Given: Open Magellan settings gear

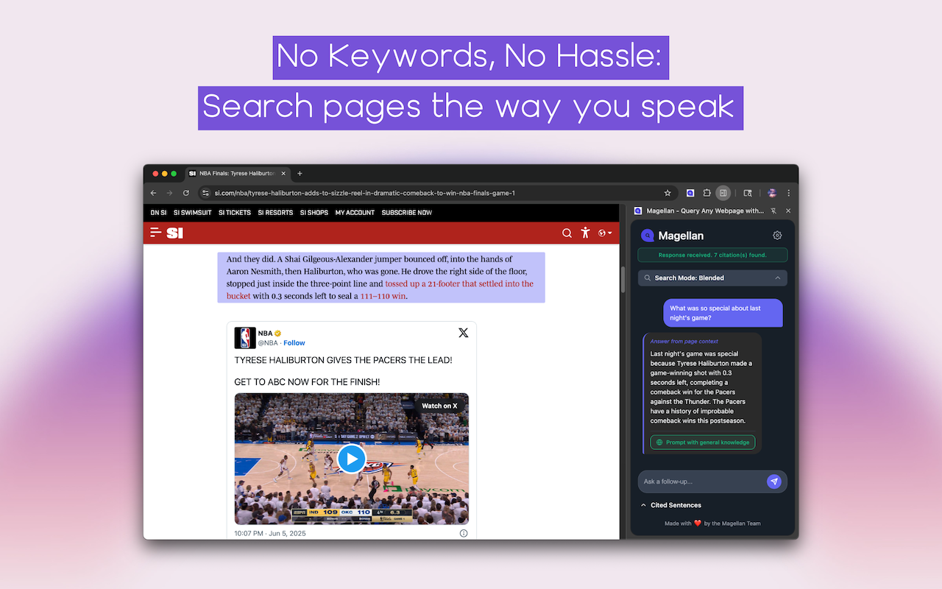Looking at the screenshot, I should 777,236.
